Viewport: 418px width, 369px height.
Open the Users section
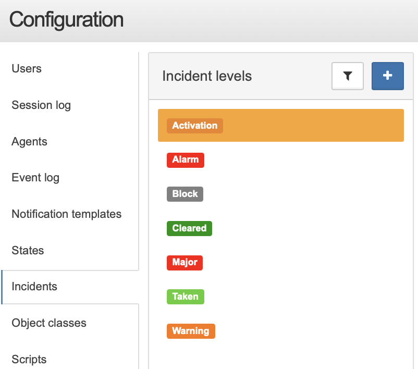click(x=27, y=68)
